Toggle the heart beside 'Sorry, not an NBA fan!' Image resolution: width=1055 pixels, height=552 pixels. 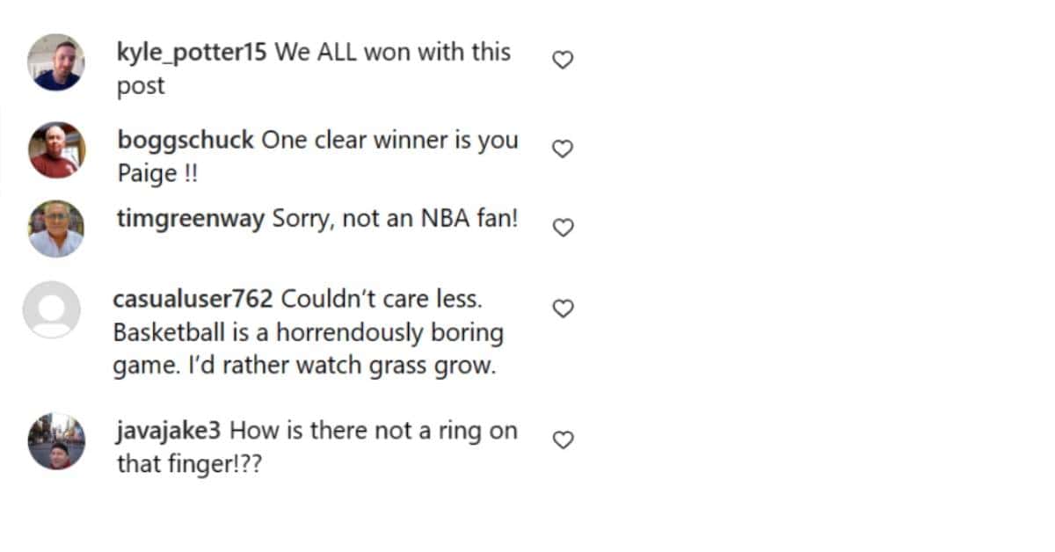562,227
